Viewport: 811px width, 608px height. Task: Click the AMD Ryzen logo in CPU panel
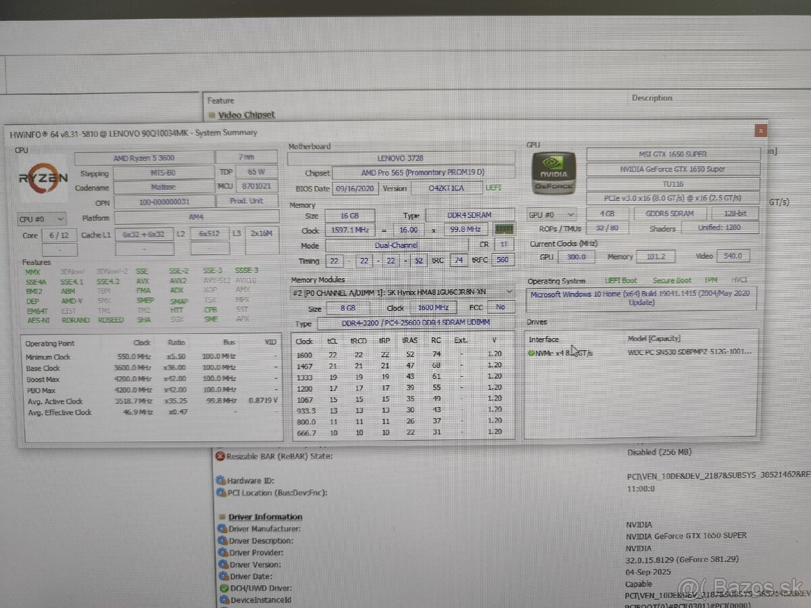click(42, 178)
